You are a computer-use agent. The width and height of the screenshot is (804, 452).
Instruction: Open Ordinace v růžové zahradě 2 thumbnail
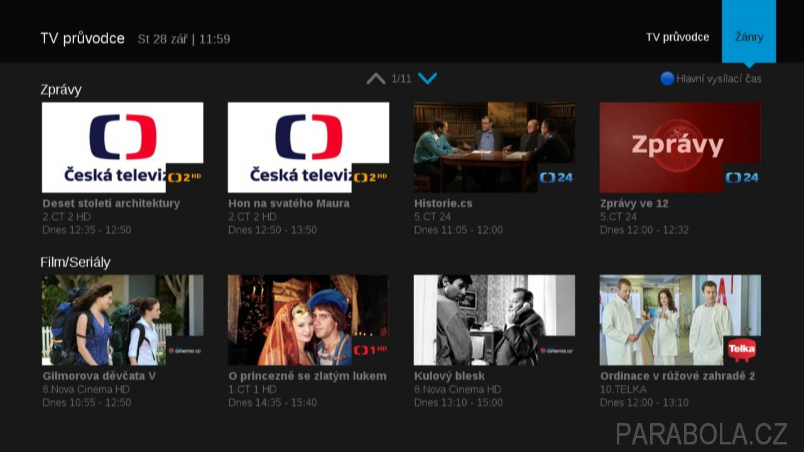tap(680, 320)
